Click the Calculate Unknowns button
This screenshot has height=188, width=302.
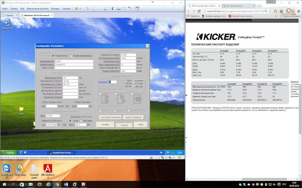[x=110, y=117]
